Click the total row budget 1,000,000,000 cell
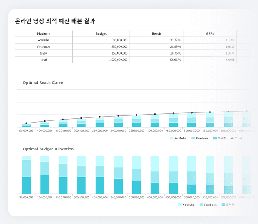 [115, 60]
